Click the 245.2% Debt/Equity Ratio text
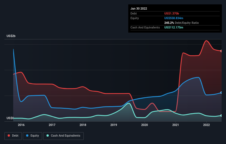This screenshot has width=226, height=144. [x=181, y=23]
